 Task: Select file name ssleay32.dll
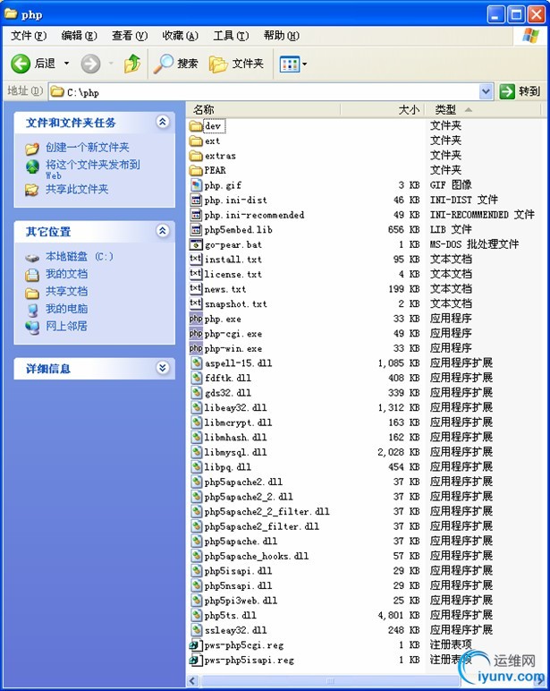click(x=235, y=630)
